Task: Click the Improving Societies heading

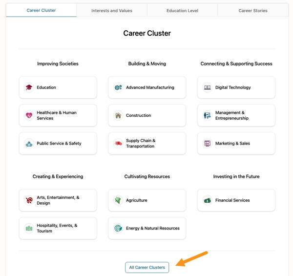Action: pos(58,64)
